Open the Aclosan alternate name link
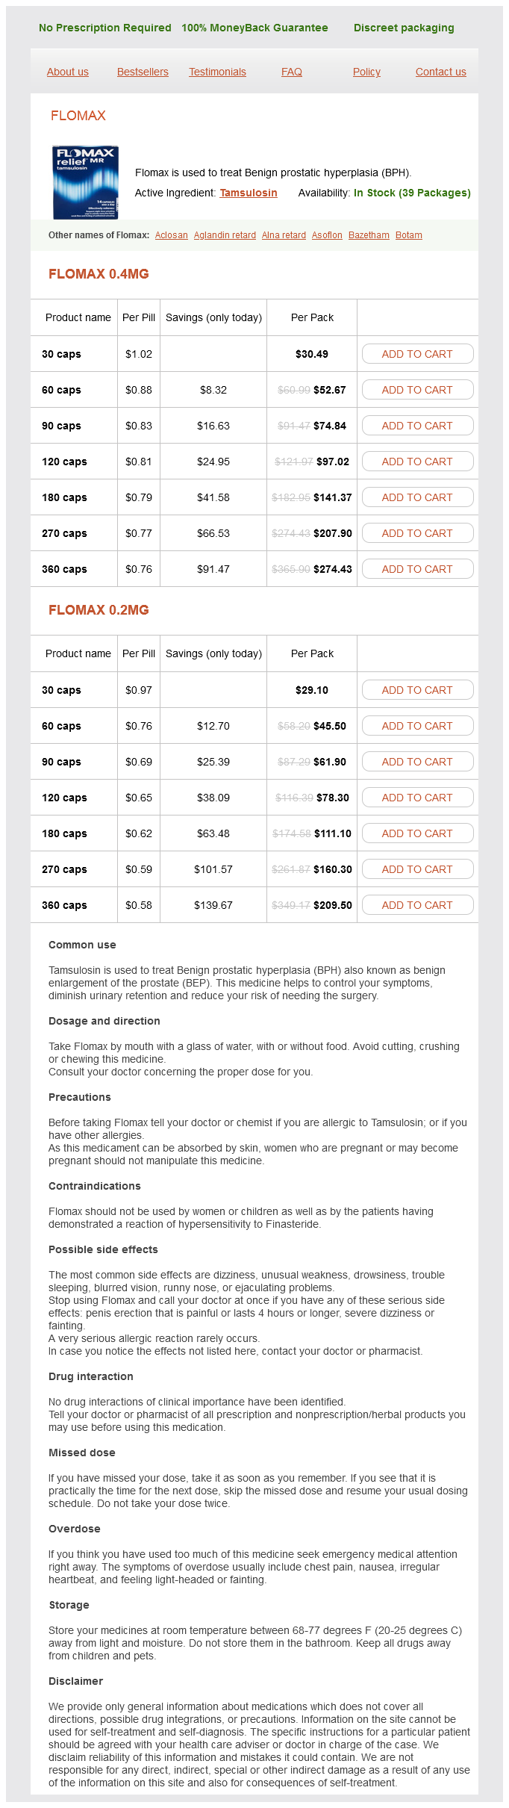Image resolution: width=509 pixels, height=1808 pixels. [172, 235]
